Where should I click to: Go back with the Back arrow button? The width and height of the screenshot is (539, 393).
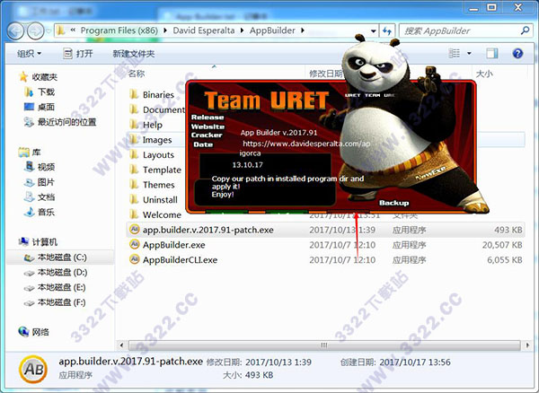click(15, 31)
